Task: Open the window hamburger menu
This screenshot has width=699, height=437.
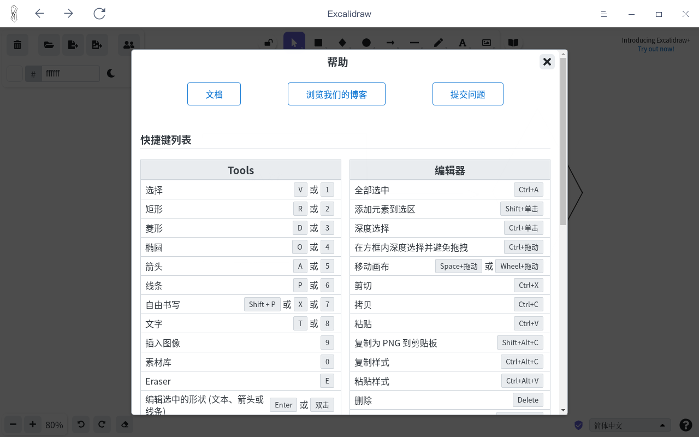Action: [x=604, y=14]
